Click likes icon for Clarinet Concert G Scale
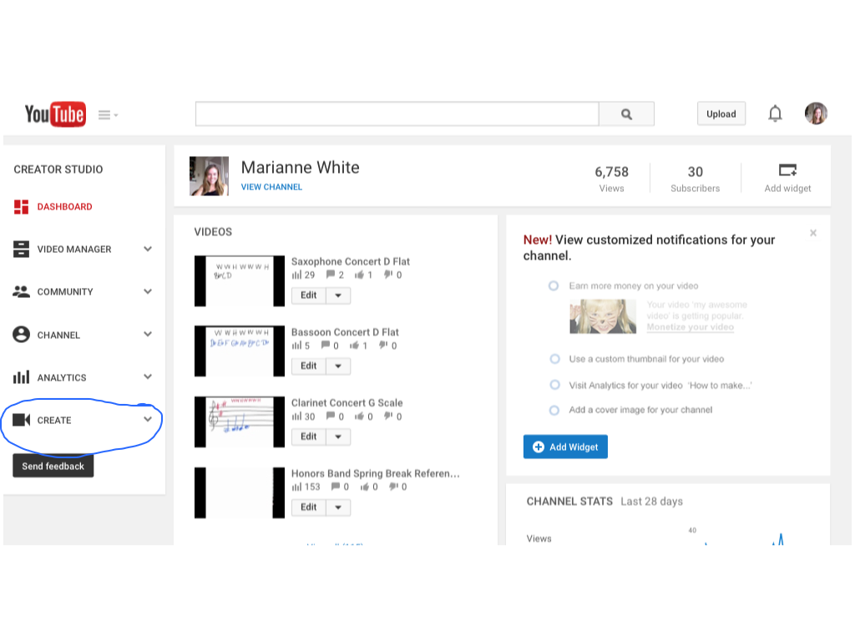 (359, 416)
